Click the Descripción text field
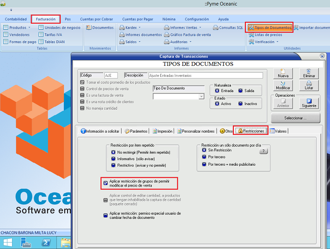 pyautogui.click(x=205, y=75)
